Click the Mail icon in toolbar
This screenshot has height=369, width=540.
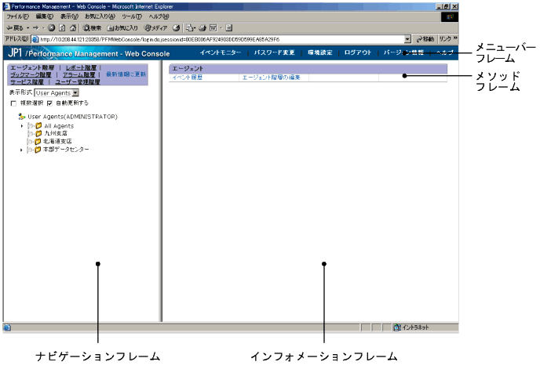coord(189,28)
